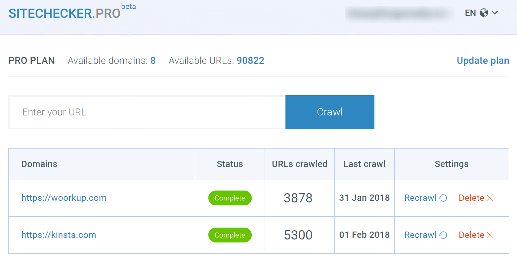The width and height of the screenshot is (517, 260).
Task: Click the 31 Jan 2018 crawl date
Action: (365, 198)
